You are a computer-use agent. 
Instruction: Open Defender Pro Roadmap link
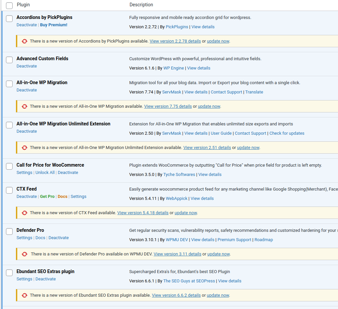pyautogui.click(x=264, y=240)
